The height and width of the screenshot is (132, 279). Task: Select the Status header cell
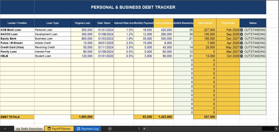click(x=253, y=23)
